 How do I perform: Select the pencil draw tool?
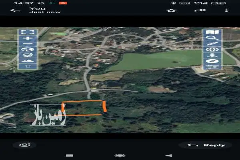tap(212, 44)
